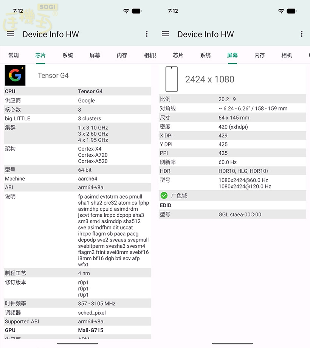Screen dimensions: 310x348
Task: Select 核心数 row value 8
Action: (80, 110)
